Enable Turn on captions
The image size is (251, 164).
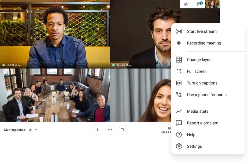(202, 83)
